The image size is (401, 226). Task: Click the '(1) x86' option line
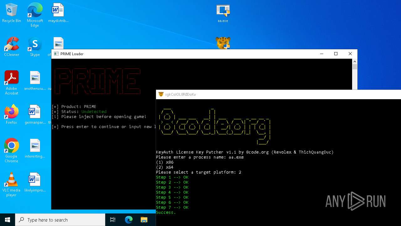(165, 162)
